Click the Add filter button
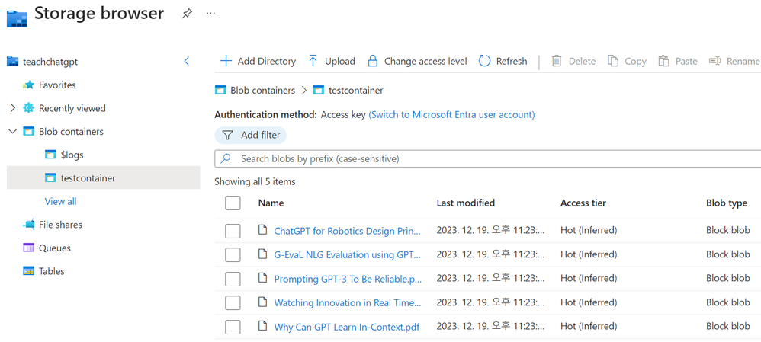Viewport: 761px width, 342px height. (251, 135)
